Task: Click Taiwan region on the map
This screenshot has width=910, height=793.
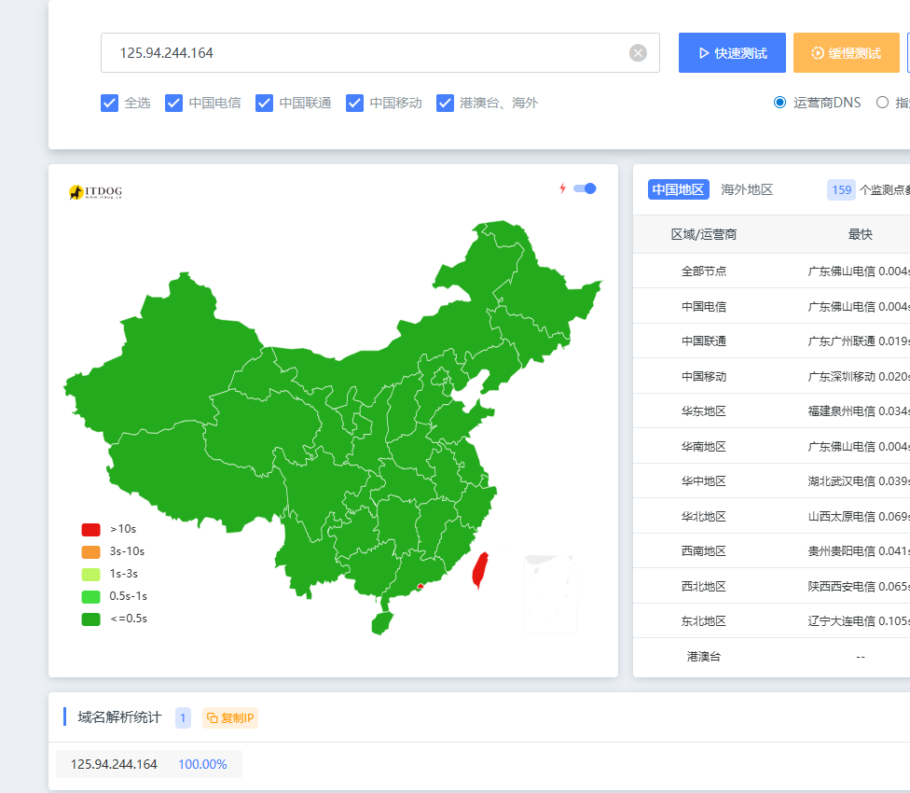Action: click(x=480, y=569)
